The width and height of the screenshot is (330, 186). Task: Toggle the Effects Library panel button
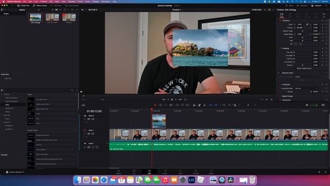point(40,6)
